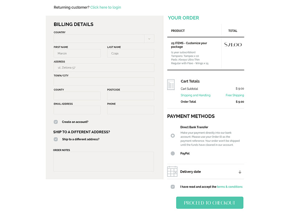Click the calendar icon next to Delivery date
The height and width of the screenshot is (217, 290).
(x=172, y=171)
